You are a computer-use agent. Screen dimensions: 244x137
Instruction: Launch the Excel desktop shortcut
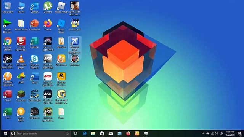(8, 113)
